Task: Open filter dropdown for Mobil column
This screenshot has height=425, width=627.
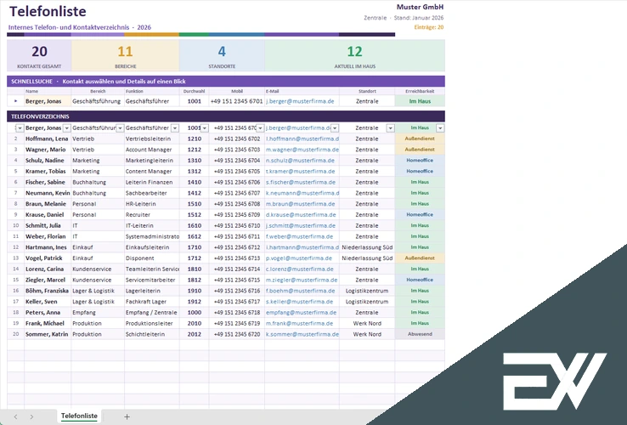Action: [x=260, y=128]
